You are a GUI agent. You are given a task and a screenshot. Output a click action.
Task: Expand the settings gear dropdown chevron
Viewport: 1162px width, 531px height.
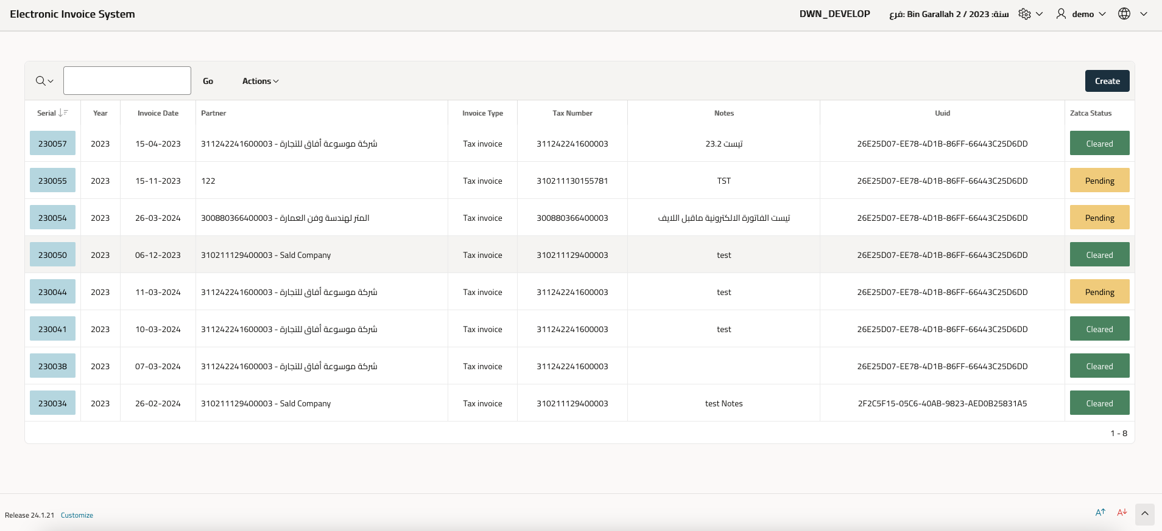[x=1039, y=14]
